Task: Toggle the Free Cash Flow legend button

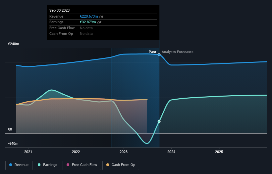Action: pyautogui.click(x=82, y=165)
